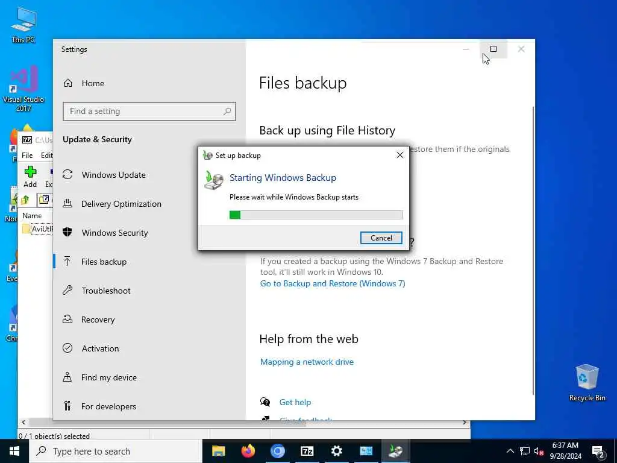Image resolution: width=617 pixels, height=463 pixels.
Task: Click the backup progress bar
Action: pyautogui.click(x=316, y=215)
